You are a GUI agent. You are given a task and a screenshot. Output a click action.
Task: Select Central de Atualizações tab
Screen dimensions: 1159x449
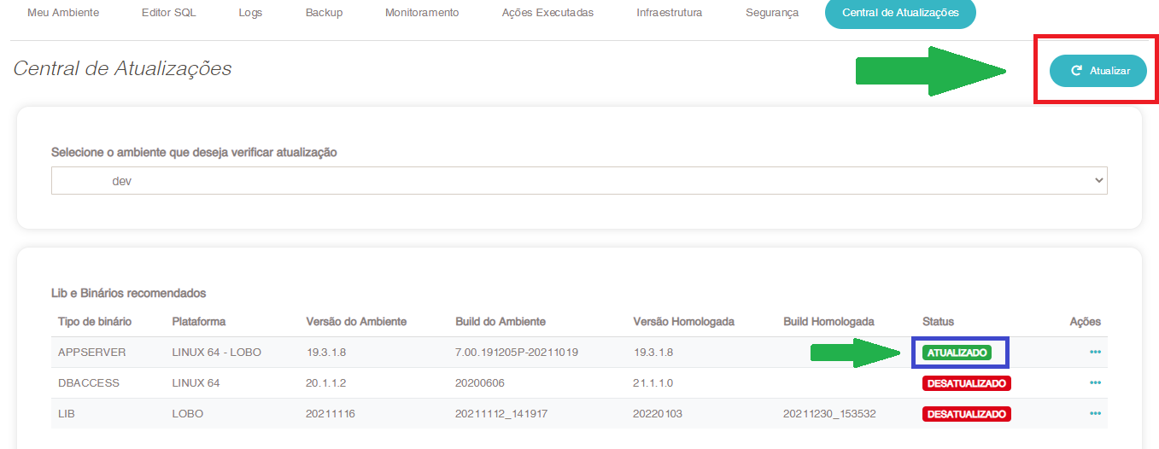coord(900,13)
